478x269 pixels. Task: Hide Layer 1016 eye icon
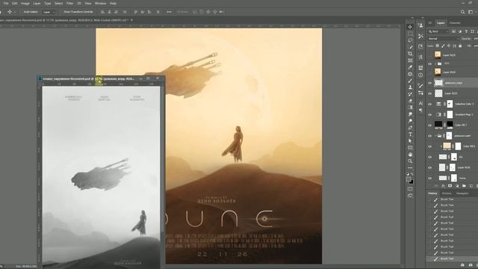[430, 167]
